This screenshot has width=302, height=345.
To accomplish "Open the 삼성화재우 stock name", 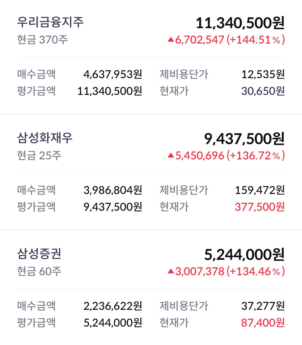I will tap(45, 138).
